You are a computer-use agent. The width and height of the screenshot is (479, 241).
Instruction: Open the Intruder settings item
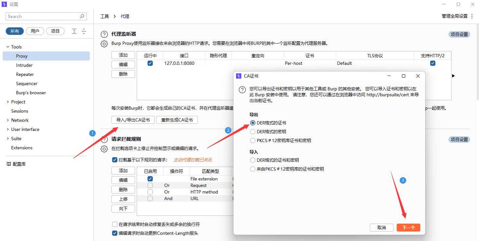[24, 65]
